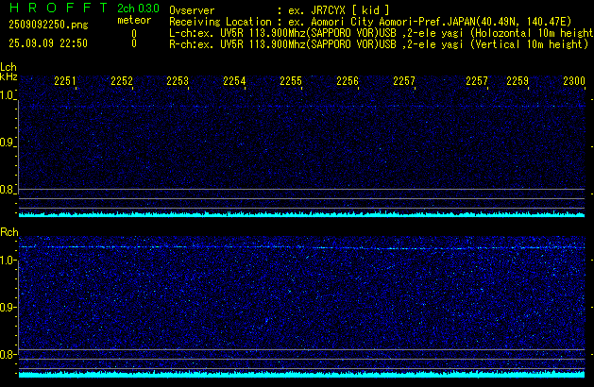Image resolution: width=594 pixels, height=387 pixels.
Task: Click the cyan Rch signal level strip
Action: pos(301,375)
